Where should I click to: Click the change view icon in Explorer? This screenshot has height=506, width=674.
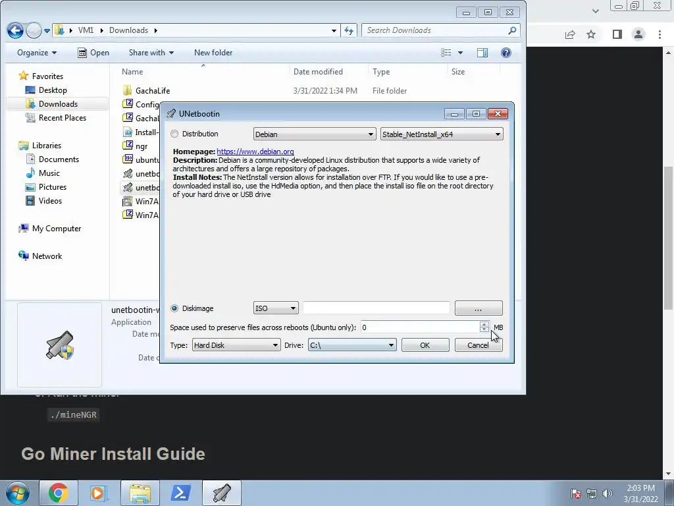click(x=446, y=53)
